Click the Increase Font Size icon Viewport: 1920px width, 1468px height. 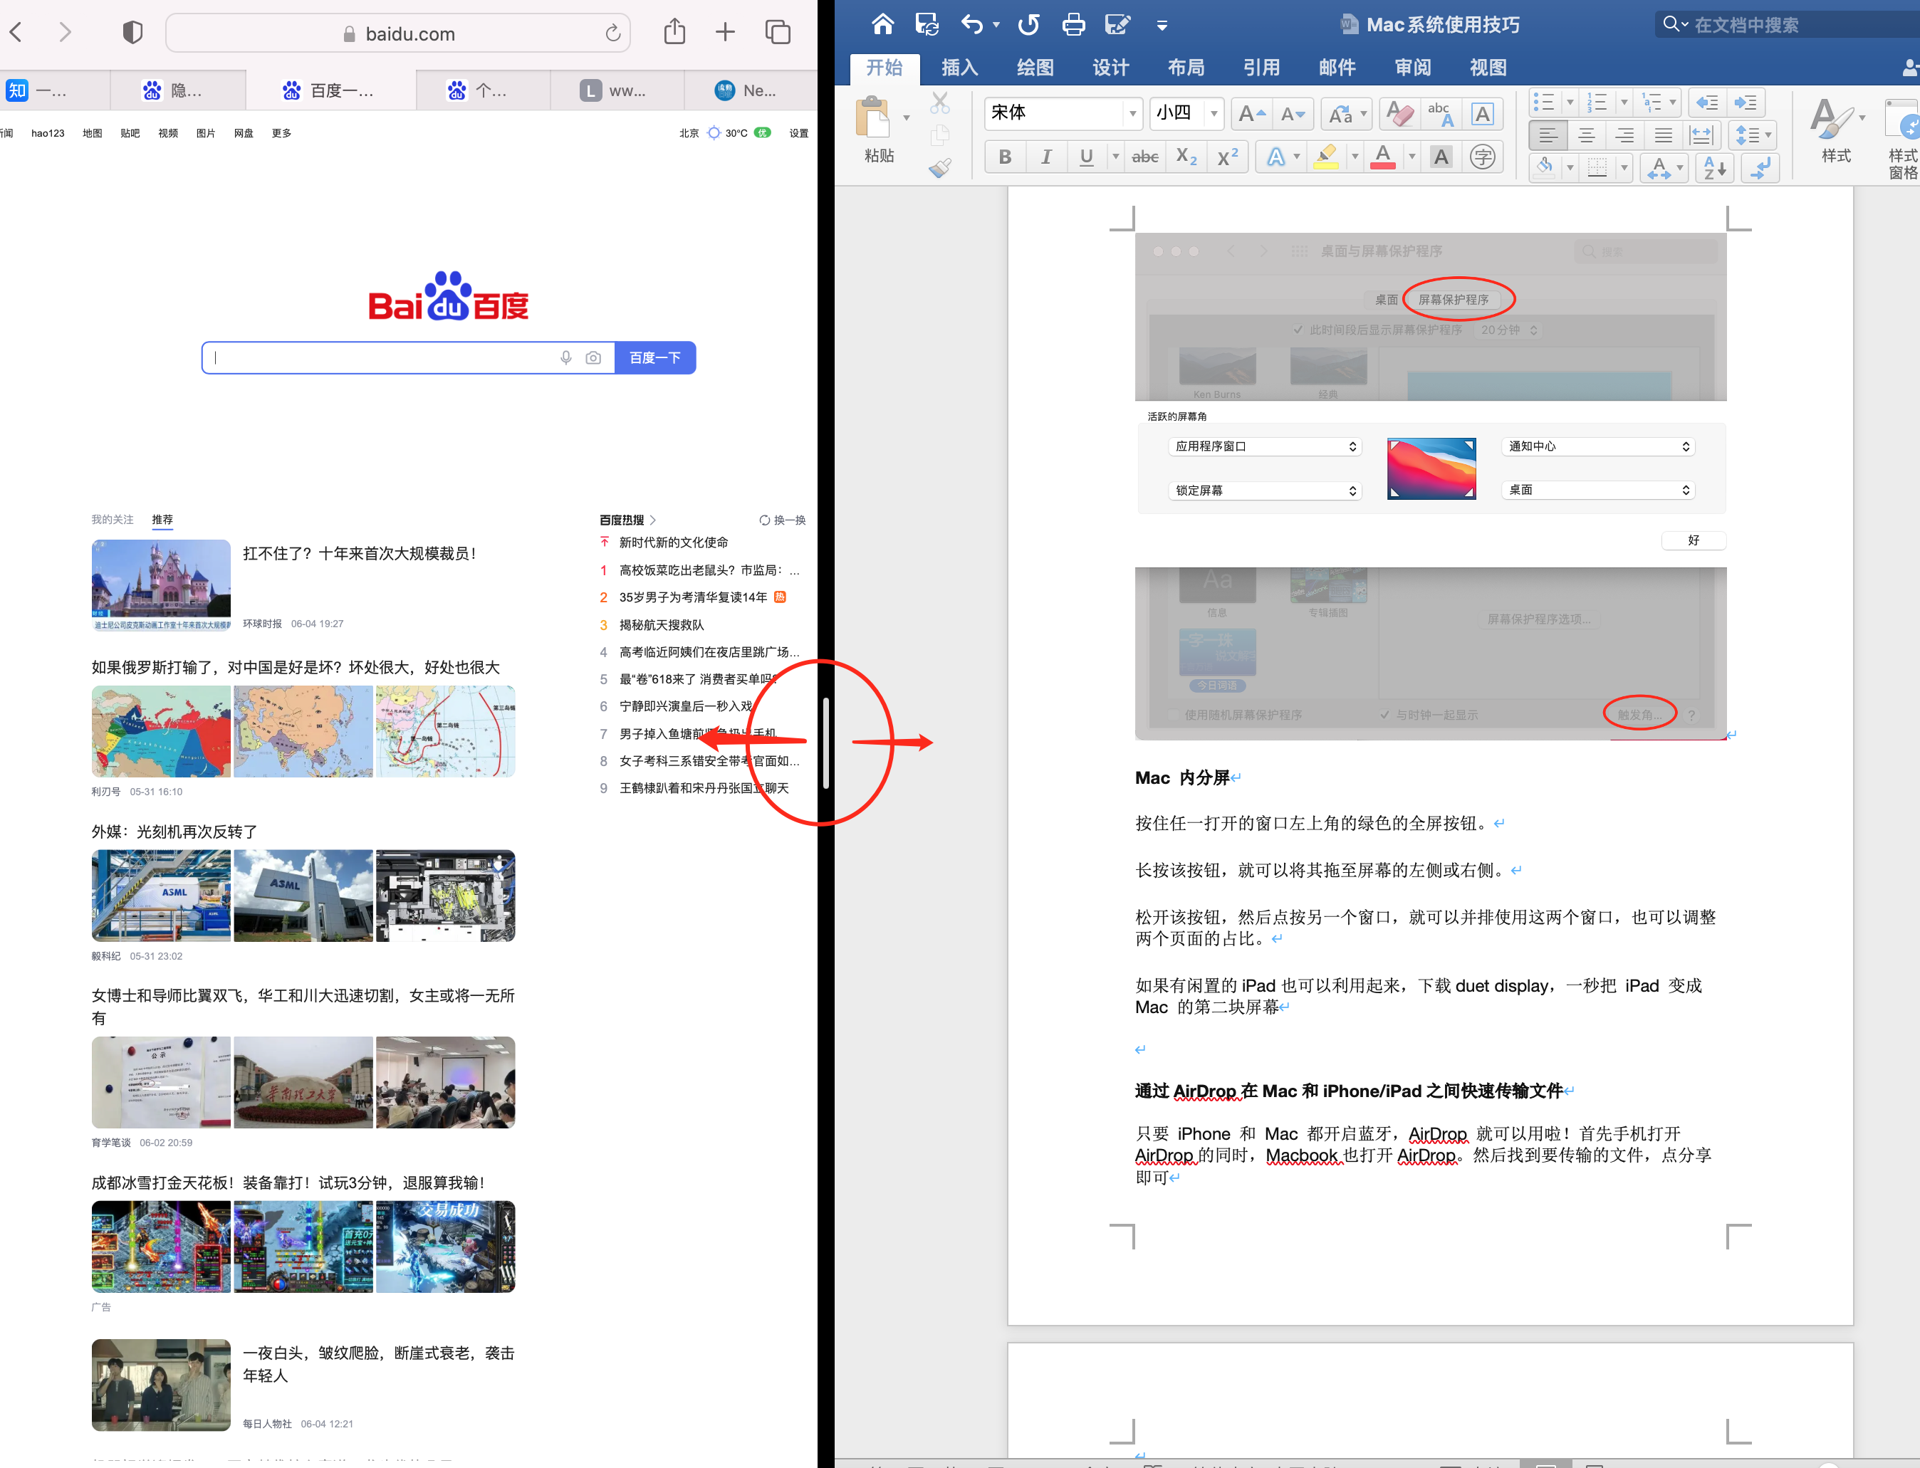click(1251, 114)
